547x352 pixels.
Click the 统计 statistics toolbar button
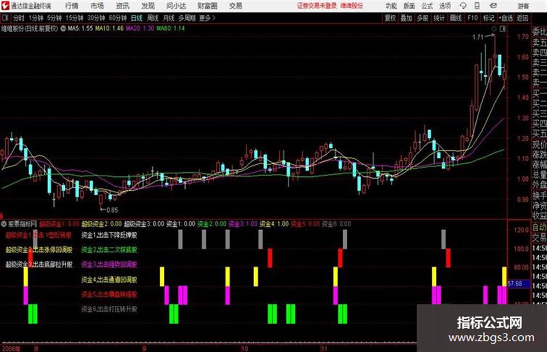(x=439, y=18)
